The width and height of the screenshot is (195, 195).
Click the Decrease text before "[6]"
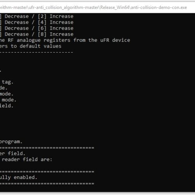[17, 28]
